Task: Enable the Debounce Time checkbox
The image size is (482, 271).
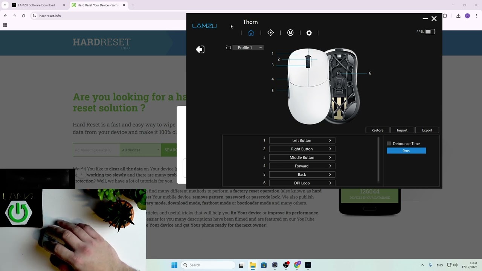Action: pos(389,143)
